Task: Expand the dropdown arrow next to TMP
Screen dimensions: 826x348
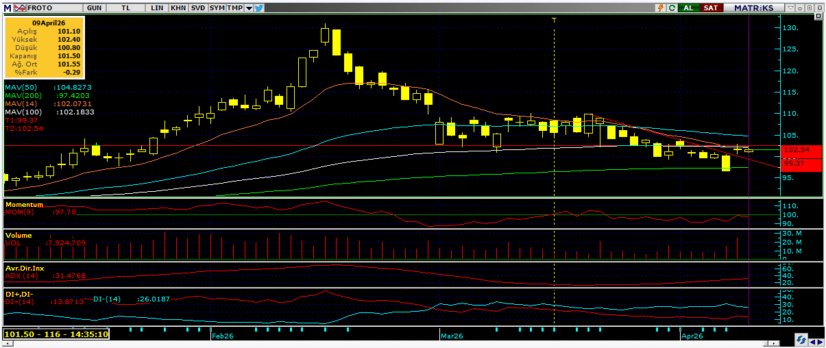Action: point(249,8)
